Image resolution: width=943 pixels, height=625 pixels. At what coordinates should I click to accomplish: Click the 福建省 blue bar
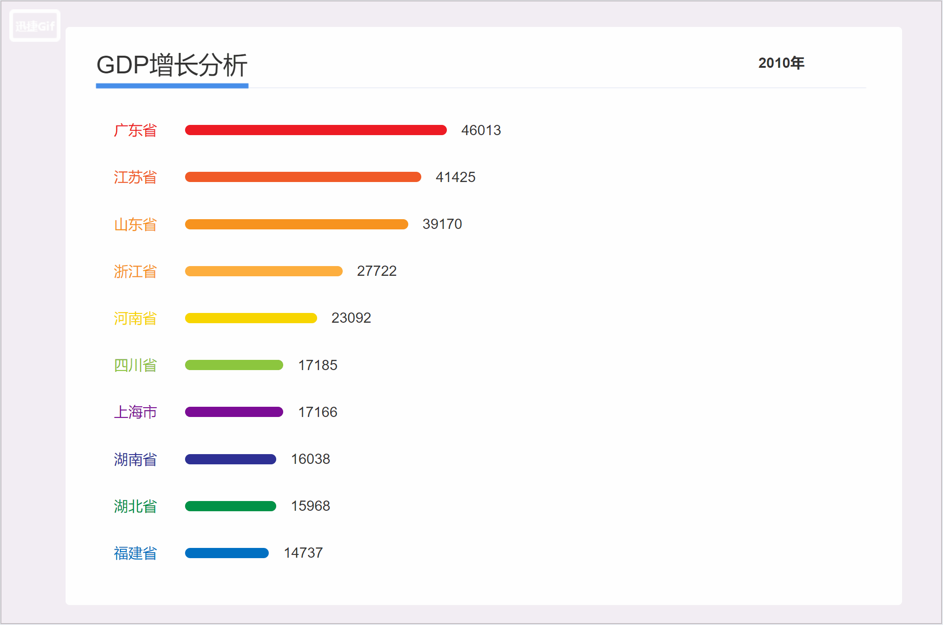[226, 553]
